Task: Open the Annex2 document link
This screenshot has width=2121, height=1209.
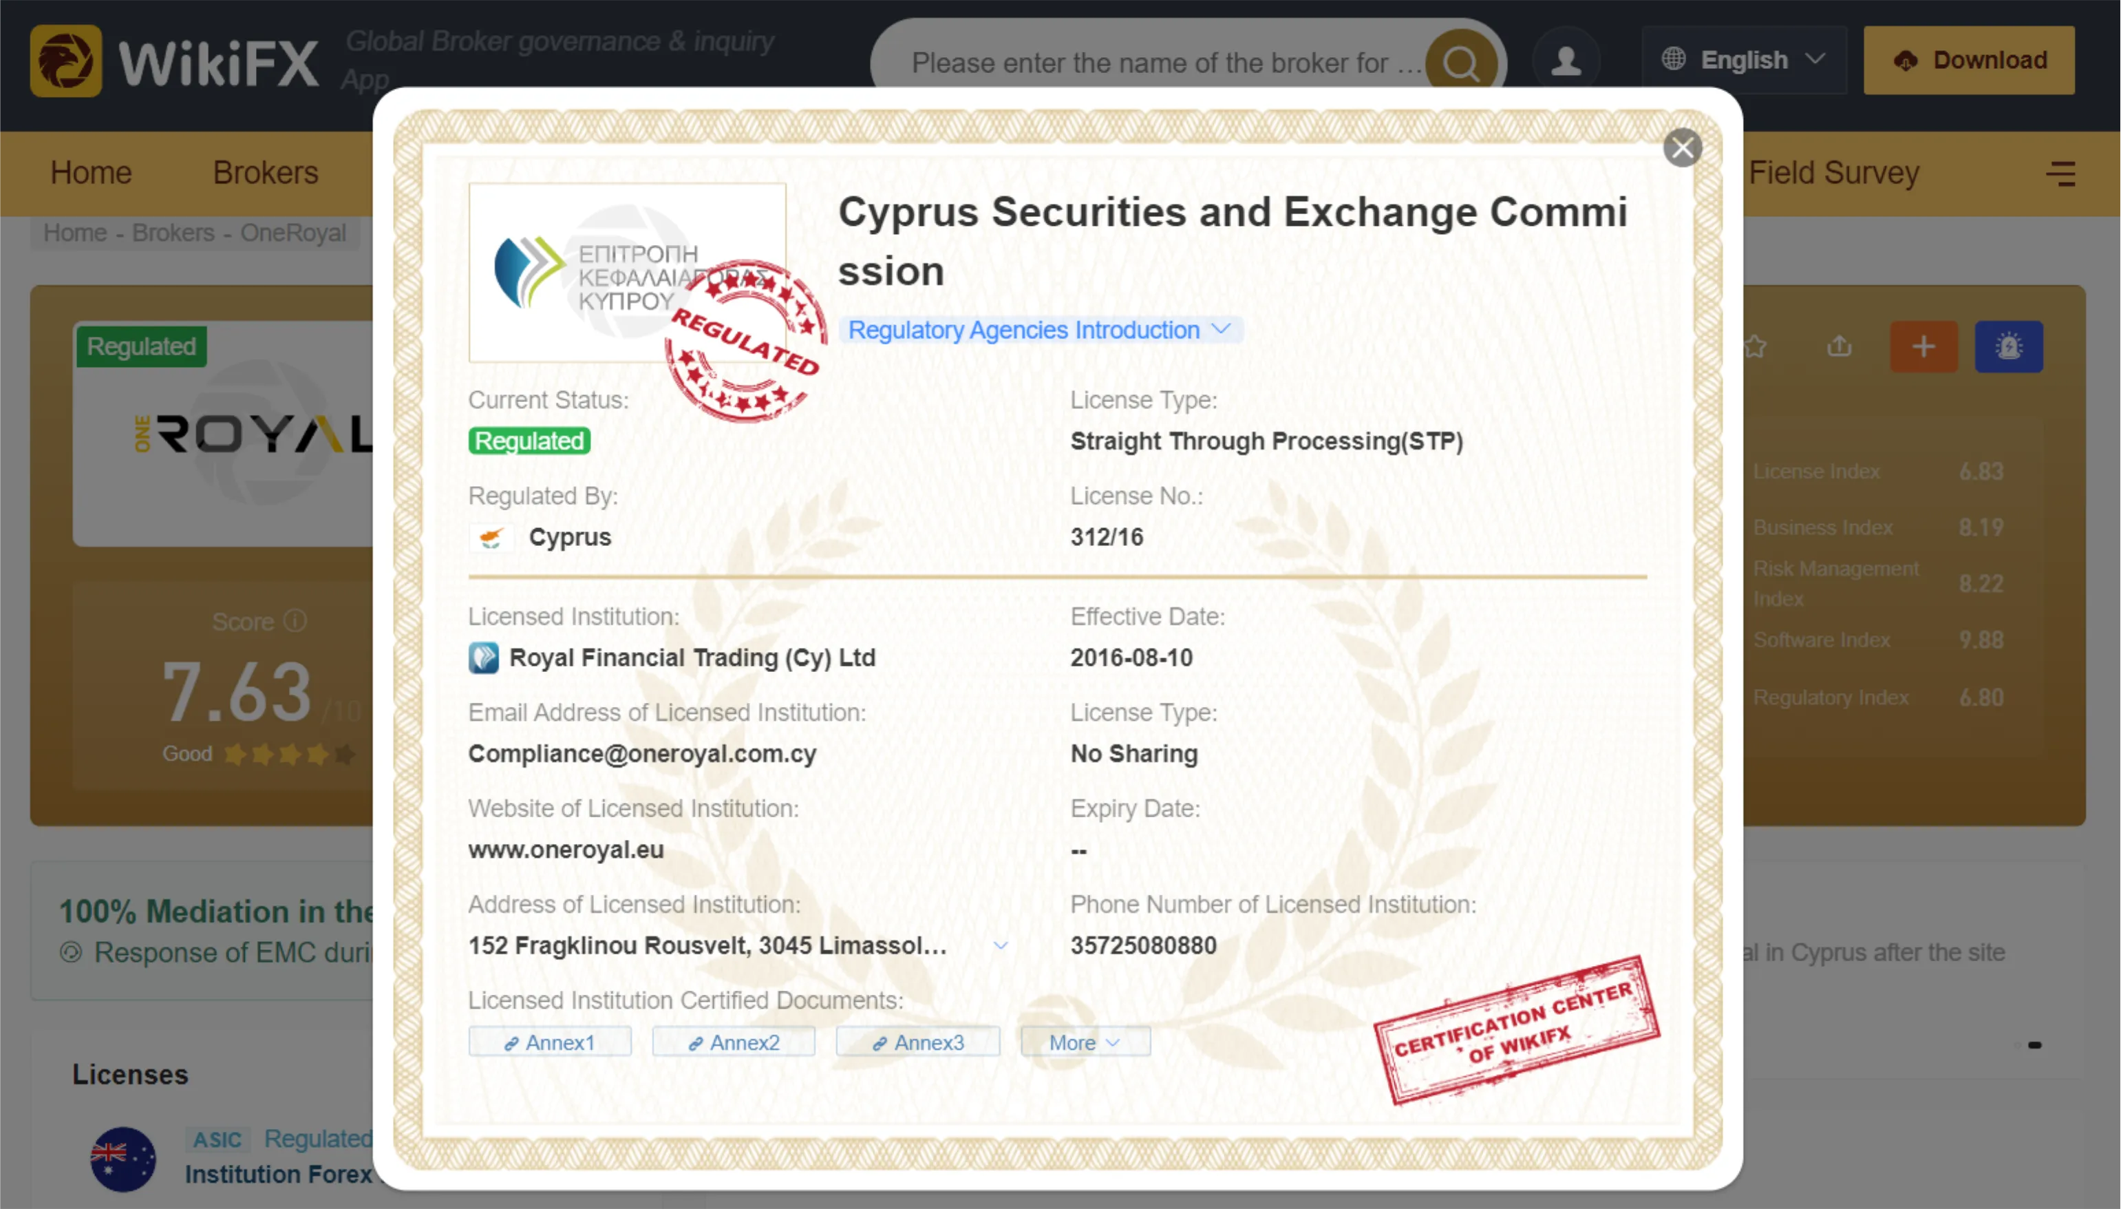Action: point(734,1042)
